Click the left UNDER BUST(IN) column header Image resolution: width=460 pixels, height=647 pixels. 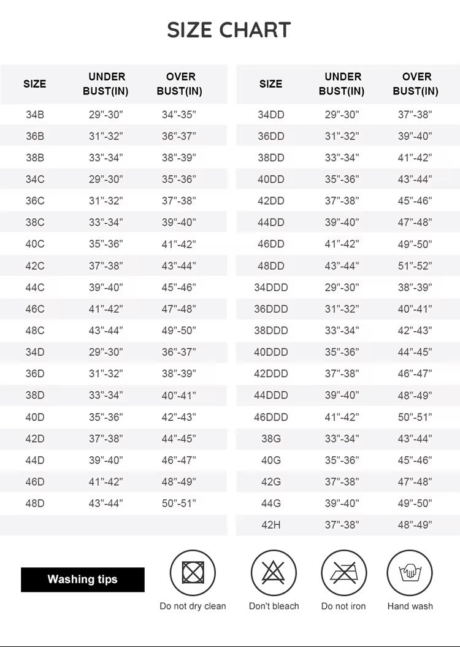click(105, 84)
